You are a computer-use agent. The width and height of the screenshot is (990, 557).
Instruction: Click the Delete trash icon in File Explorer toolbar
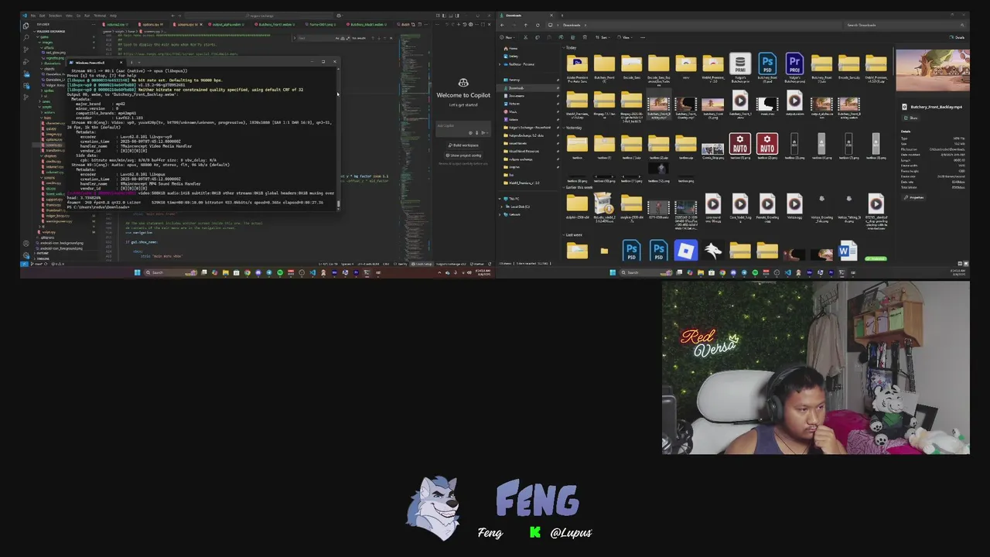(x=585, y=37)
